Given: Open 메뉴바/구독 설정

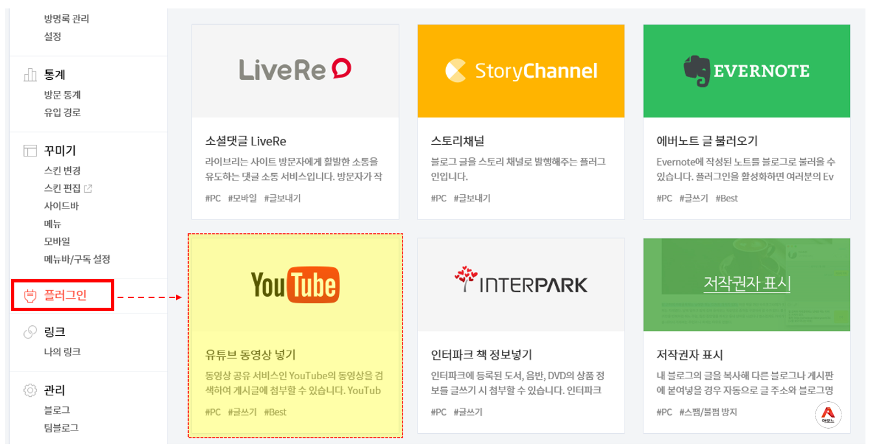Looking at the screenshot, I should (x=77, y=259).
